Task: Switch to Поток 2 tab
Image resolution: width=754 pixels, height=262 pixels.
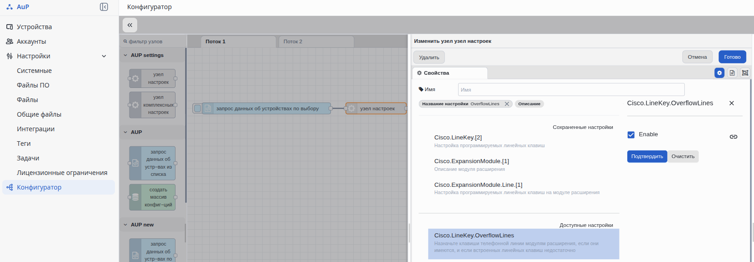Action: pyautogui.click(x=316, y=41)
